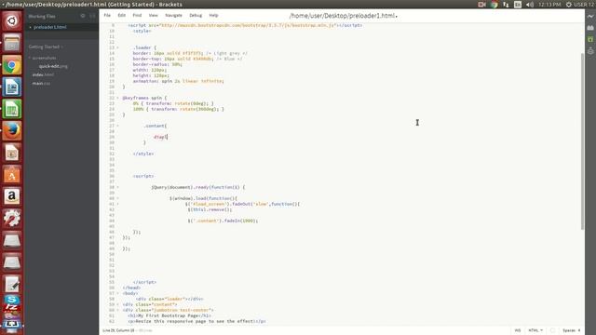Open network indicator in top panel

pyautogui.click(x=506, y=5)
